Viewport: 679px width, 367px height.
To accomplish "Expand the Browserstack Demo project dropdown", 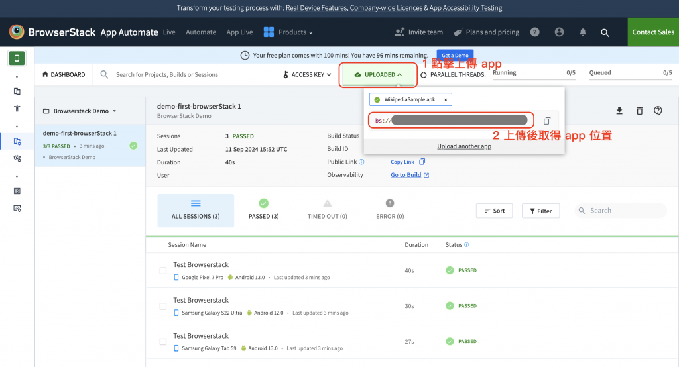I will [80, 111].
